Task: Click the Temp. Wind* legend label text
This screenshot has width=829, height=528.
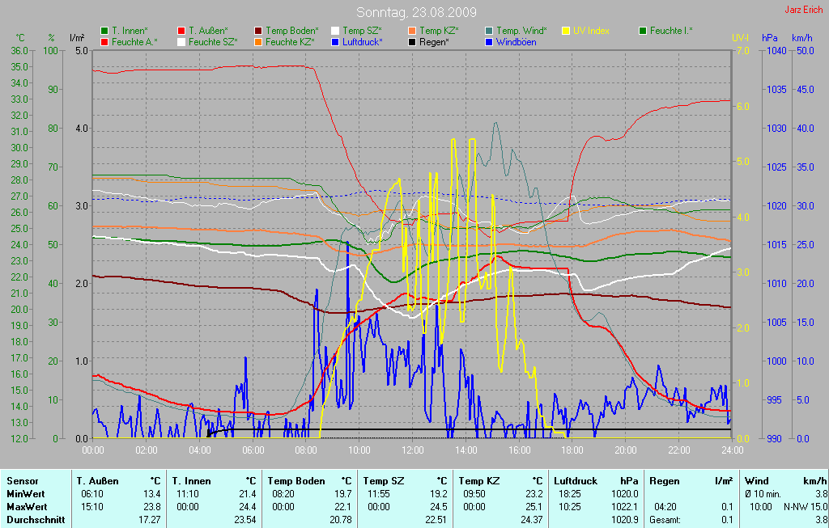Action: click(x=521, y=32)
